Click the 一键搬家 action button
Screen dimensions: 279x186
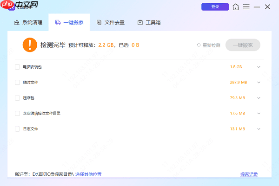click(x=243, y=45)
